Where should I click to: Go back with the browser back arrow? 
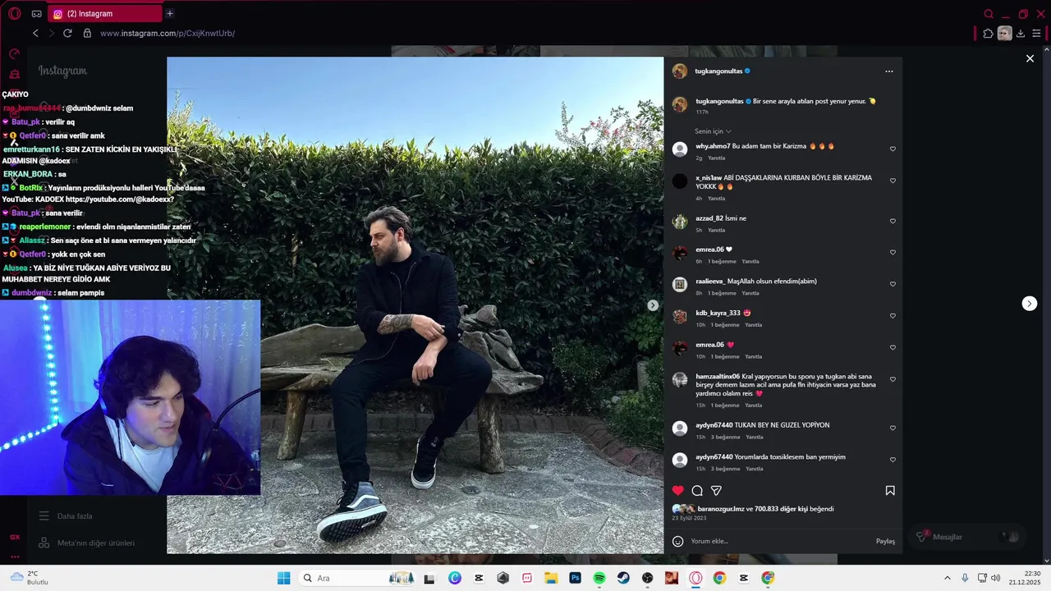coord(35,33)
